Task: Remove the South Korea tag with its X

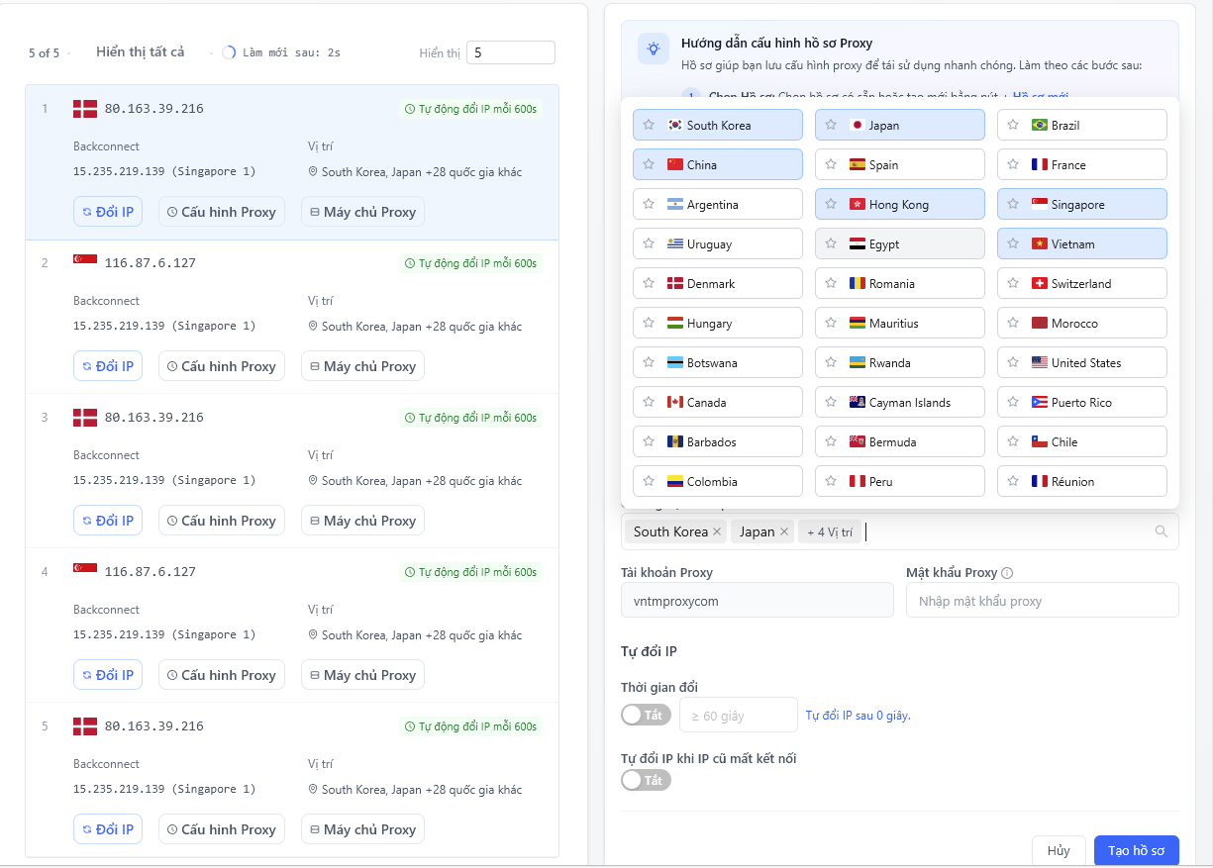Action: pos(717,531)
